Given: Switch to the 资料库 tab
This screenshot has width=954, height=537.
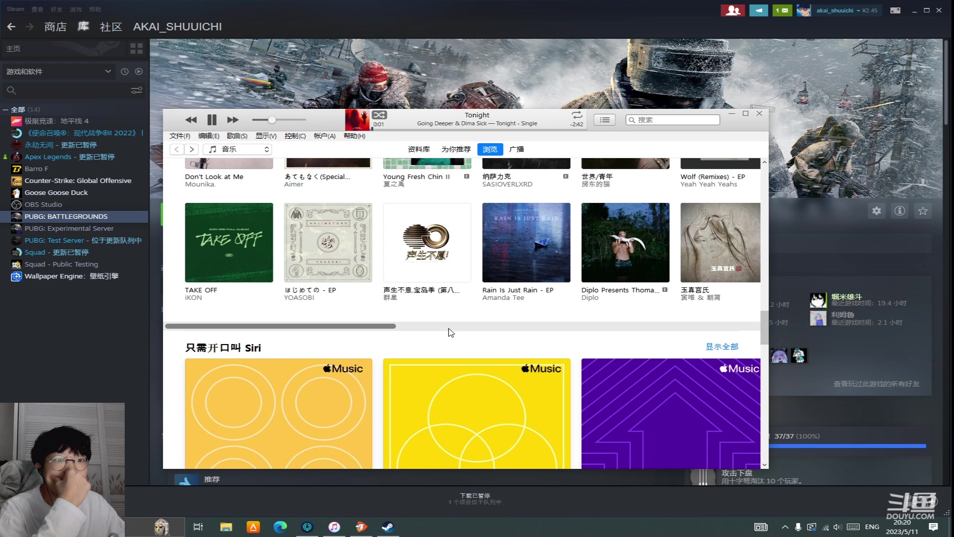Looking at the screenshot, I should 418,149.
